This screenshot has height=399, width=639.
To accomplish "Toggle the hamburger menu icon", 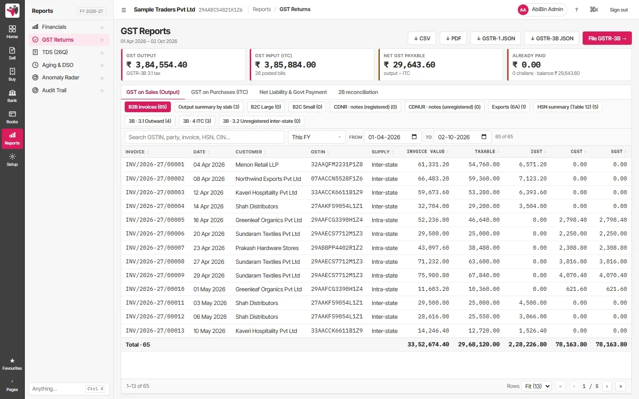I will pyautogui.click(x=124, y=10).
